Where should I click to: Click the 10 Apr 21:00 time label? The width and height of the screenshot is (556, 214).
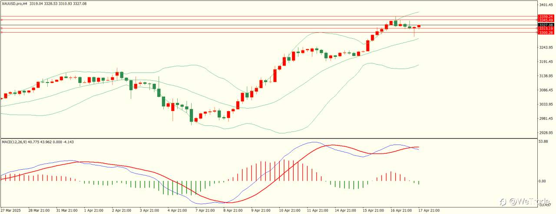click(289, 211)
